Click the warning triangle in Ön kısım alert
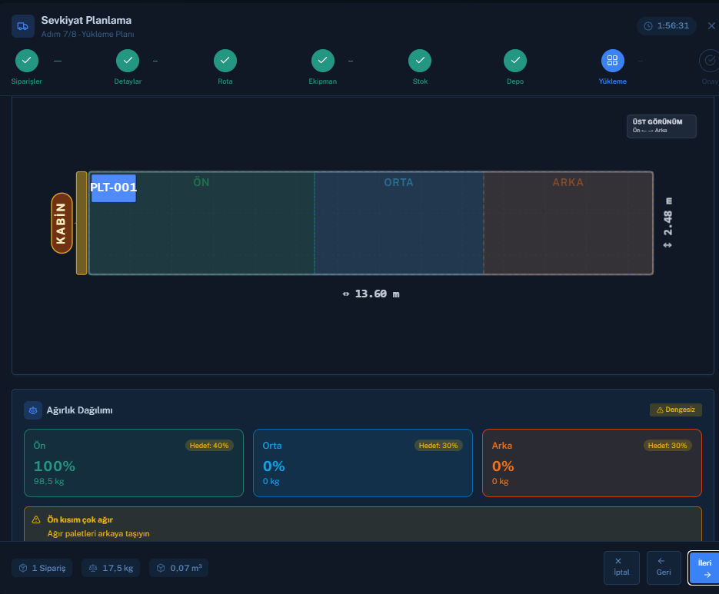The image size is (719, 594). click(36, 519)
